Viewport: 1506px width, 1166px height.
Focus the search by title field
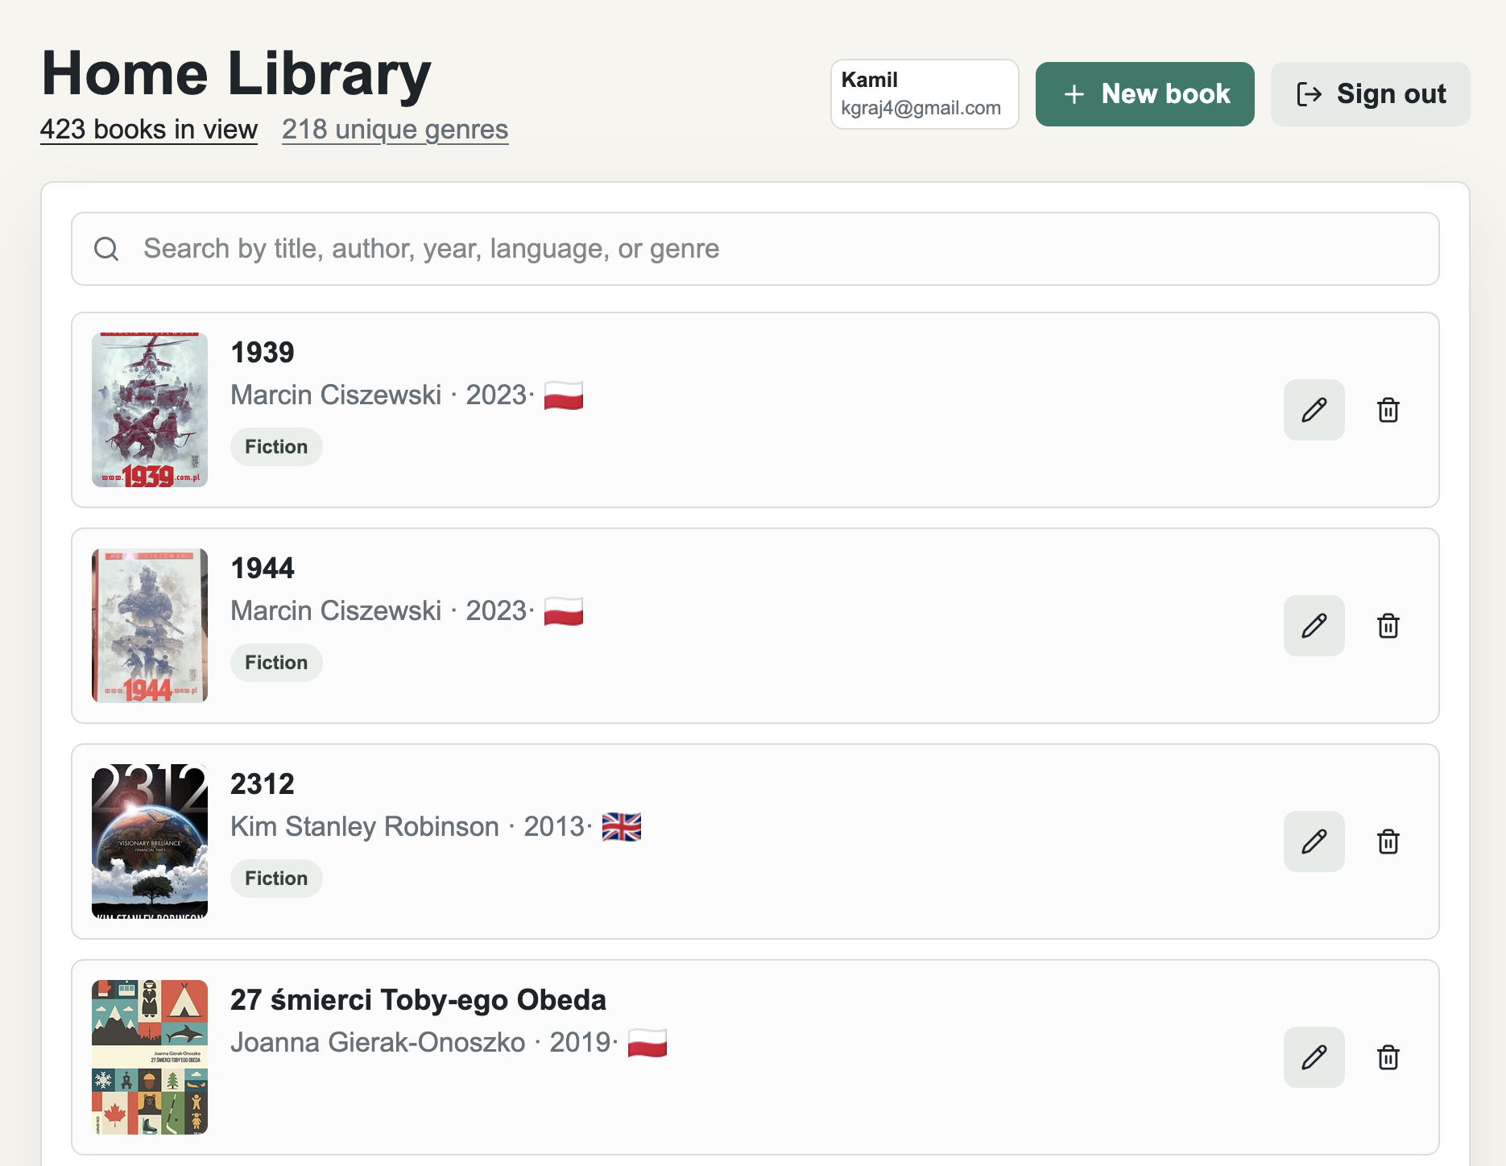pyautogui.click(x=755, y=249)
